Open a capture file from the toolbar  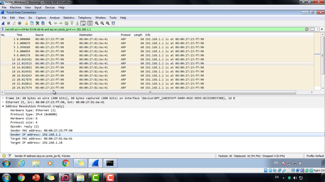[x=26, y=23]
